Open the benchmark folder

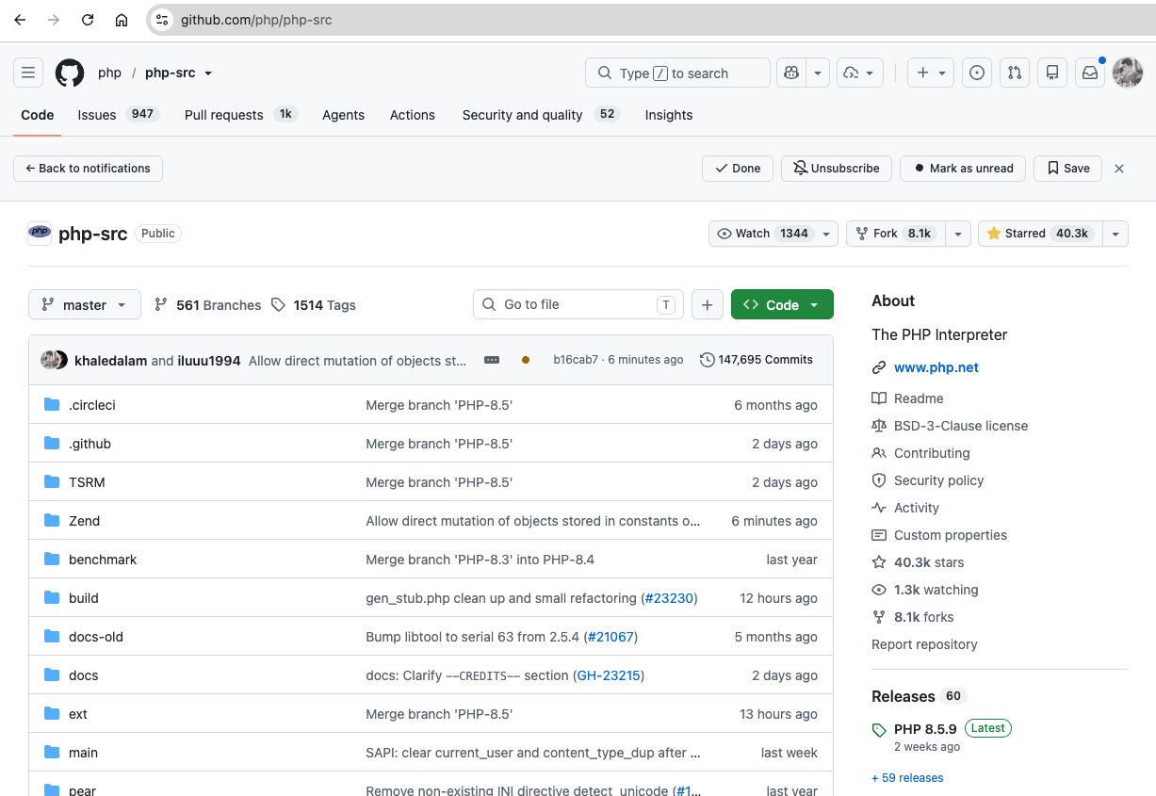coord(103,560)
